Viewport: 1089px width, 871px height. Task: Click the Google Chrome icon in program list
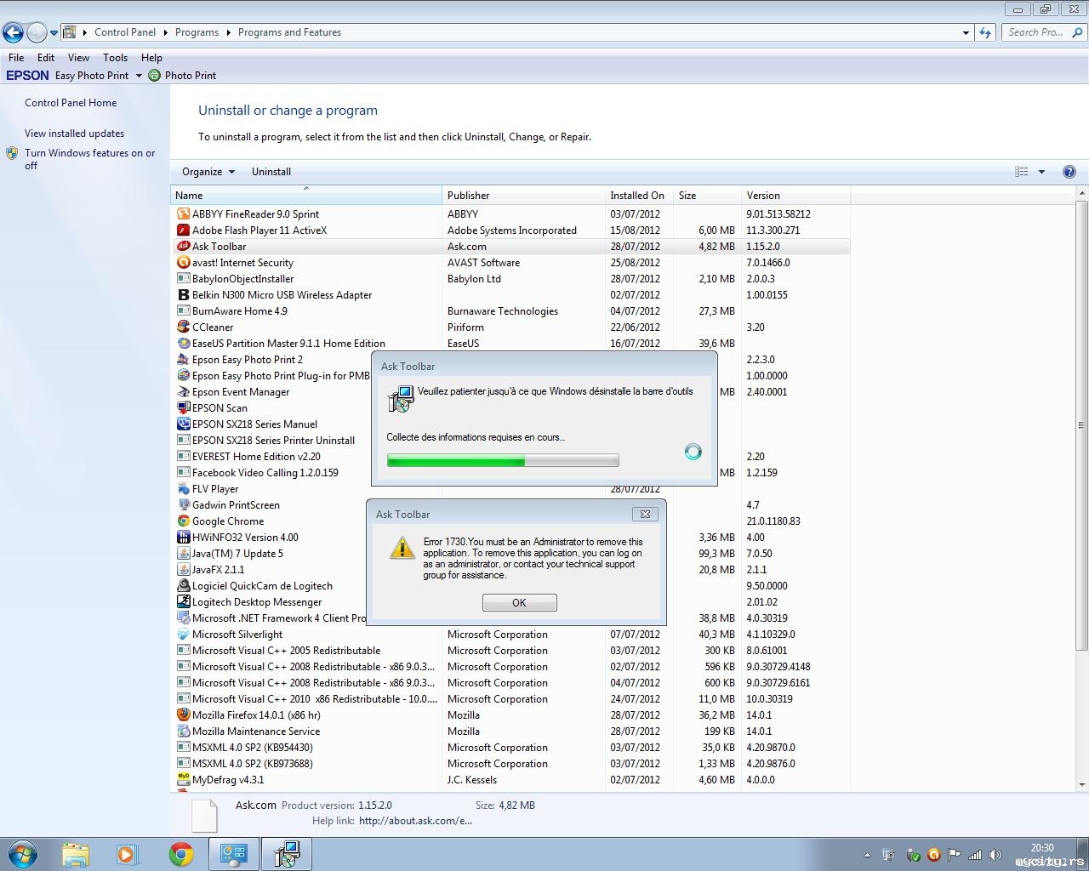(x=183, y=521)
